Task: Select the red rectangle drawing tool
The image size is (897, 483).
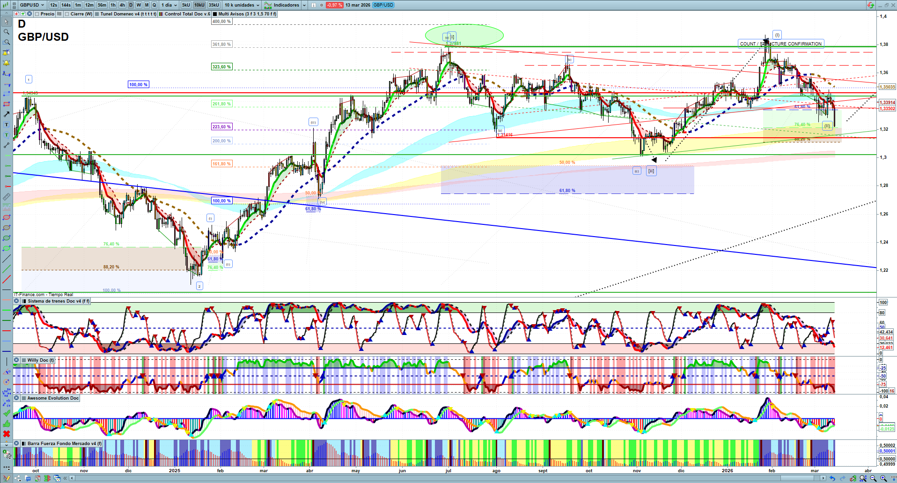Action: (7, 104)
